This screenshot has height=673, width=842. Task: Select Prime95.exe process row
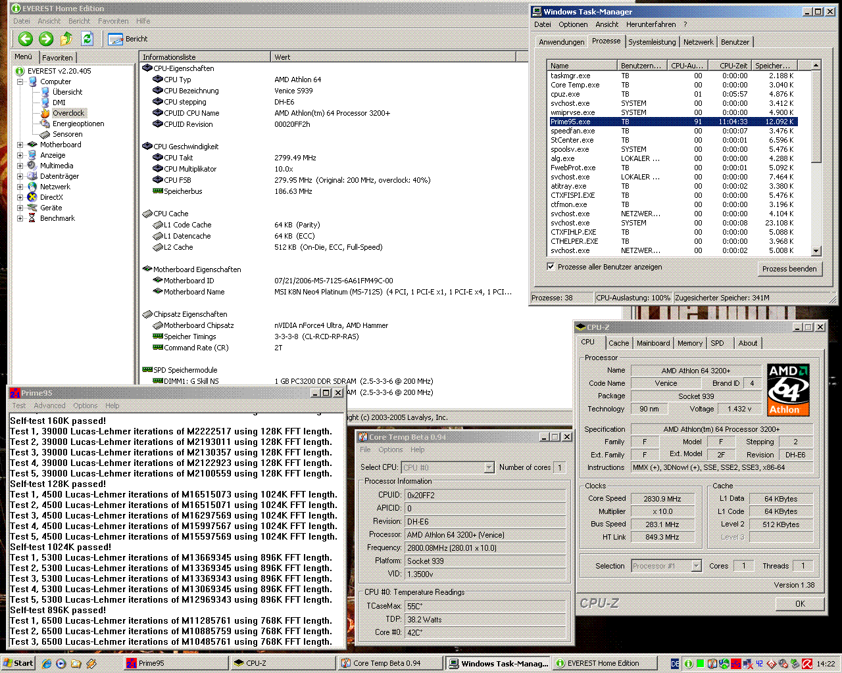672,122
